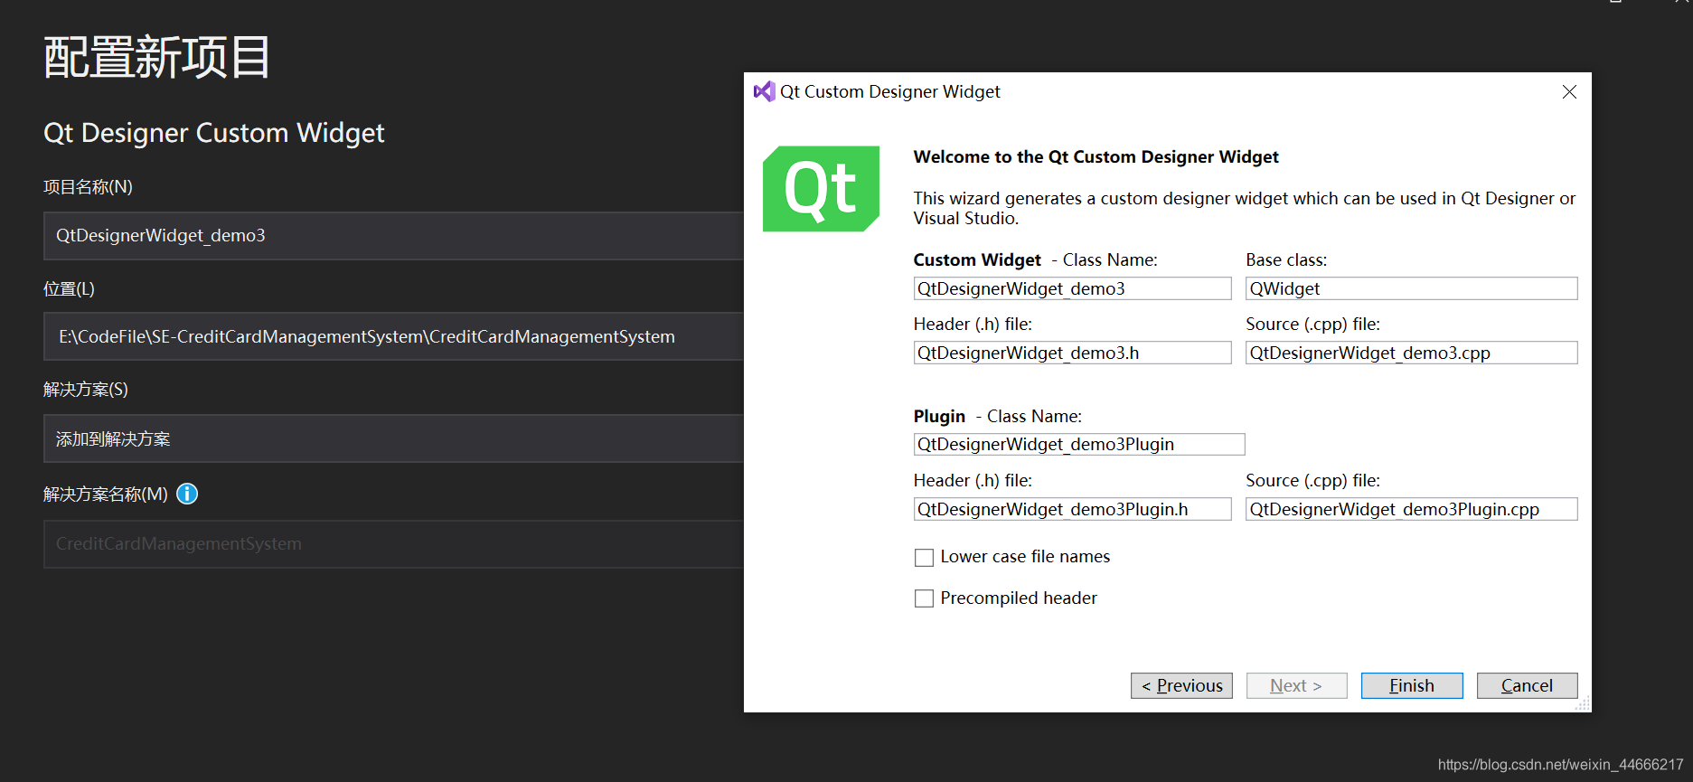The image size is (1693, 782).
Task: Click the Visual Studio icon in dialog title bar
Action: pos(764,91)
